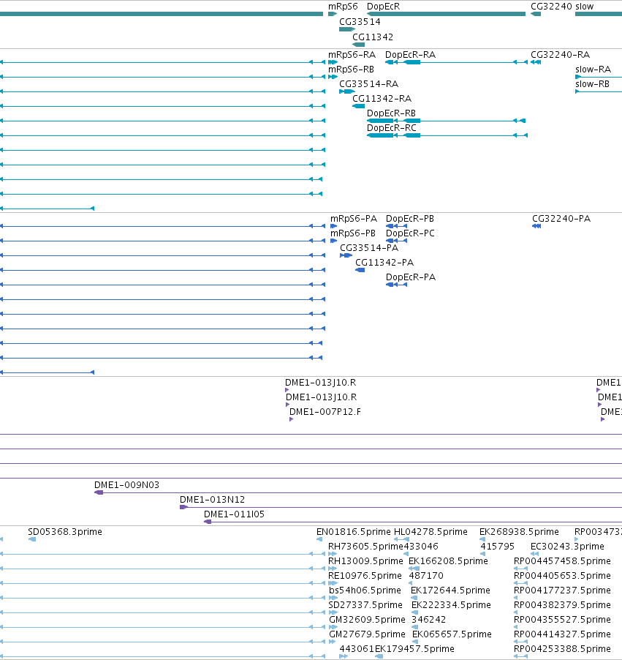Open the DopEcR-PB protein label
Screen dimensions: 622x660
click(409, 219)
